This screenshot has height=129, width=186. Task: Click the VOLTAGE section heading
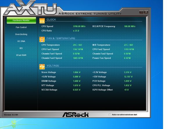[x=53, y=66]
